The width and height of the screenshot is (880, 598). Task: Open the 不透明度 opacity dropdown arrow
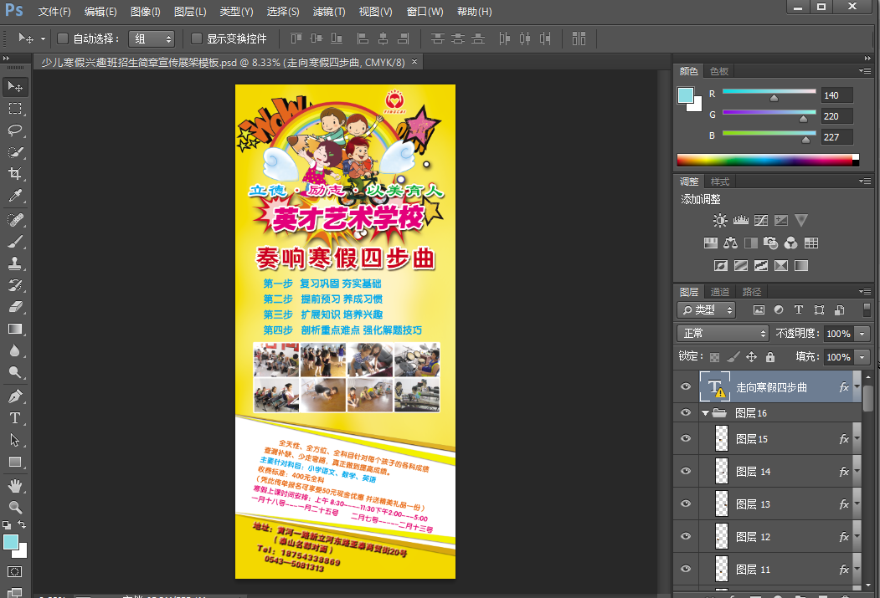(x=863, y=333)
